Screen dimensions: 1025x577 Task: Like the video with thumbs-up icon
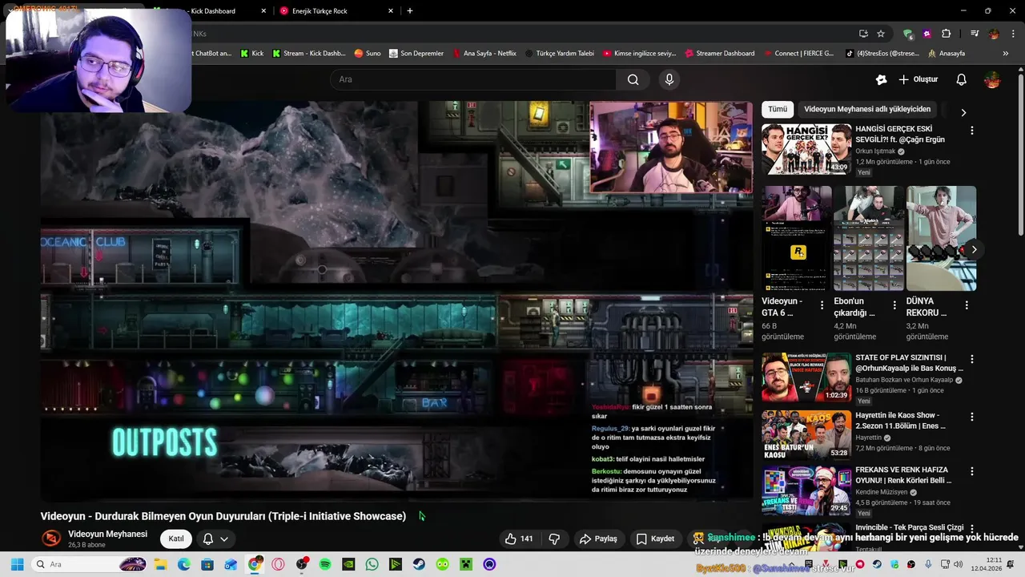(518, 539)
